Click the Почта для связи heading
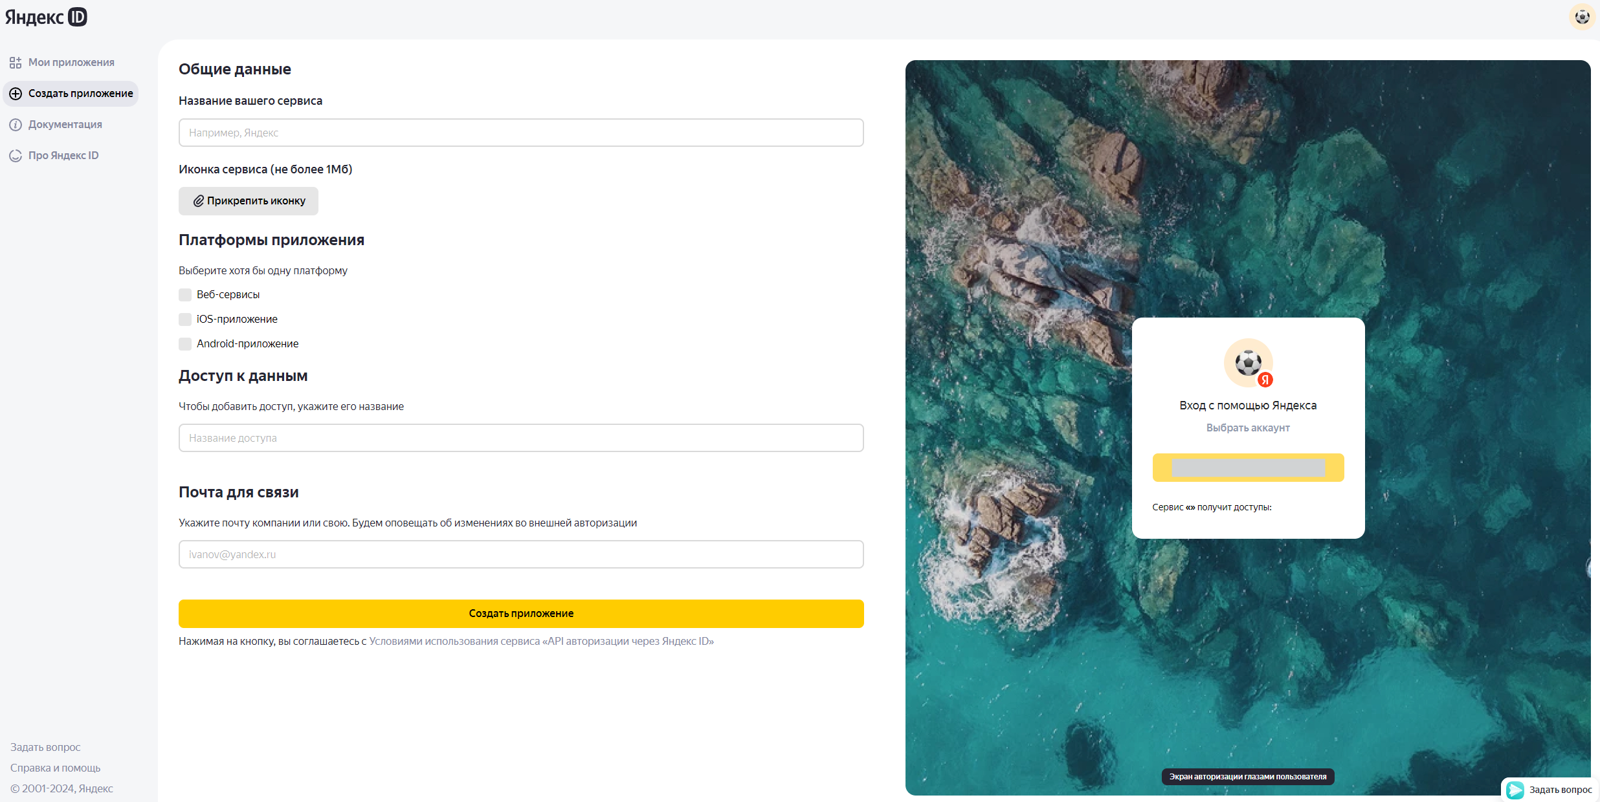 [x=239, y=492]
